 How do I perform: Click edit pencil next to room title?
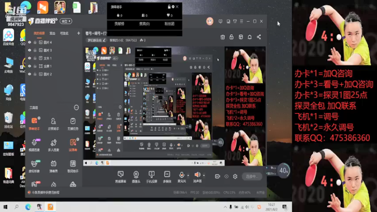pyautogui.click(x=104, y=40)
